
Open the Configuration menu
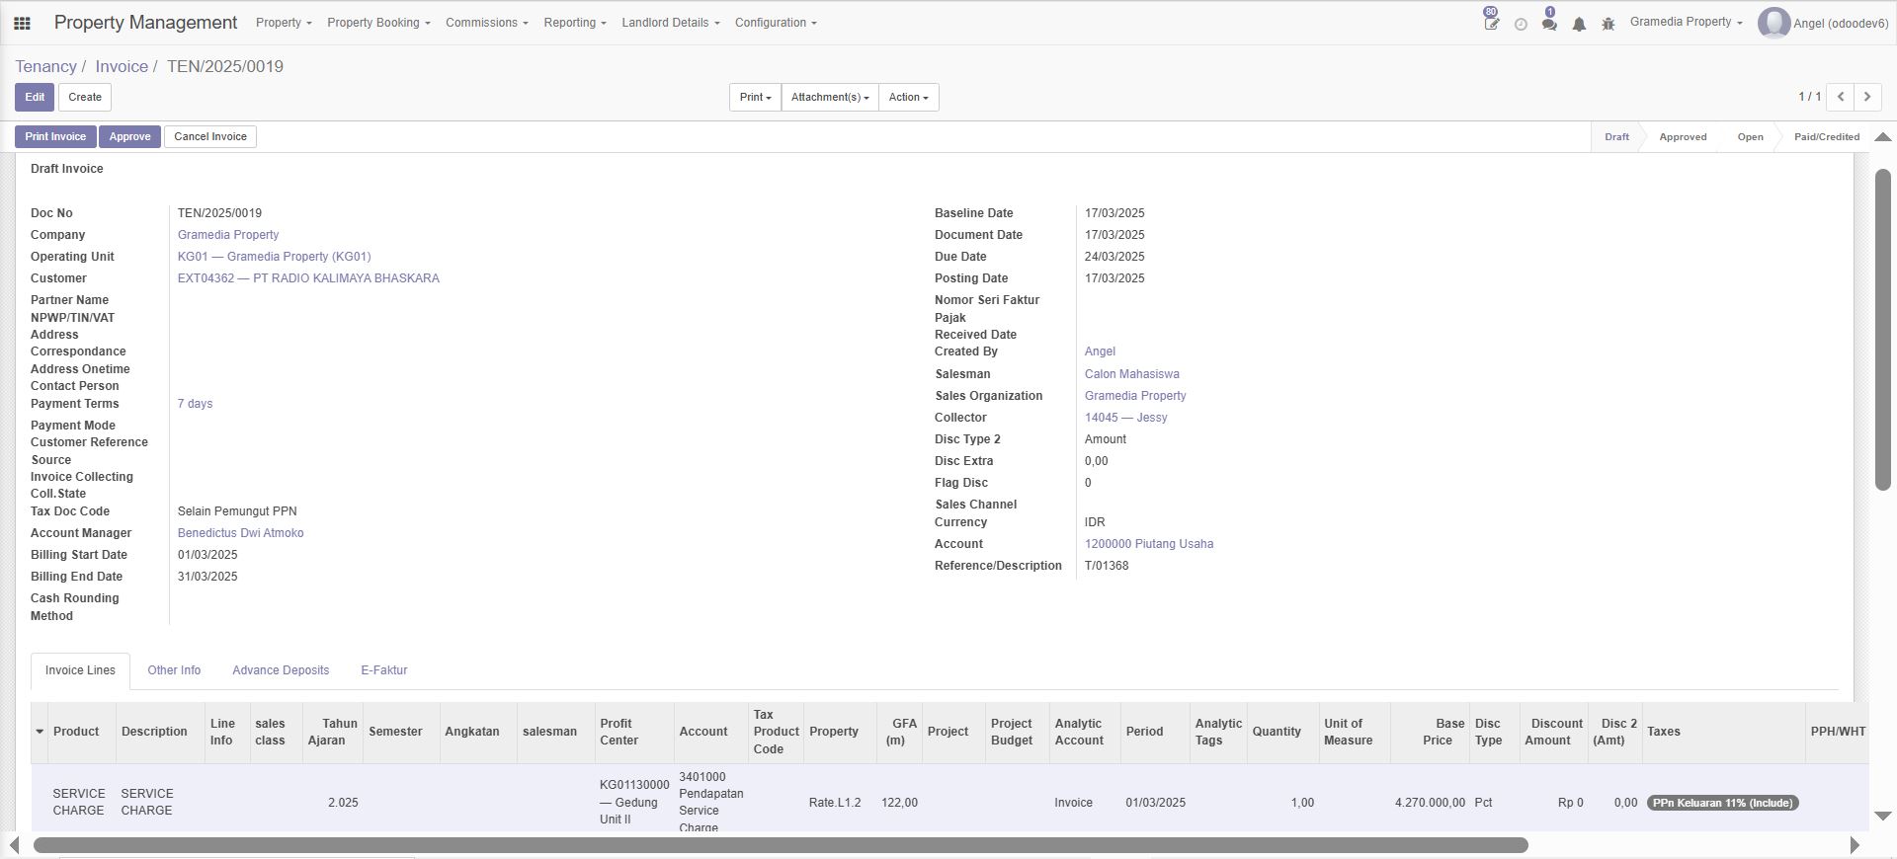(x=776, y=23)
